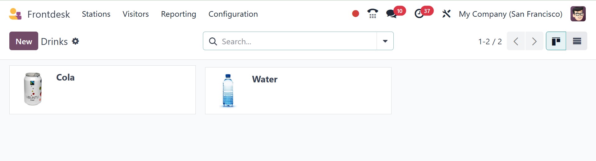Open the Cola drink card

click(102, 89)
